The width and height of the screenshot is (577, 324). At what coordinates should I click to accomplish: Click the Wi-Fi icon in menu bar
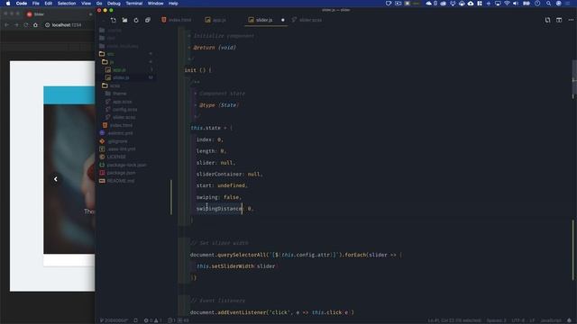point(507,4)
